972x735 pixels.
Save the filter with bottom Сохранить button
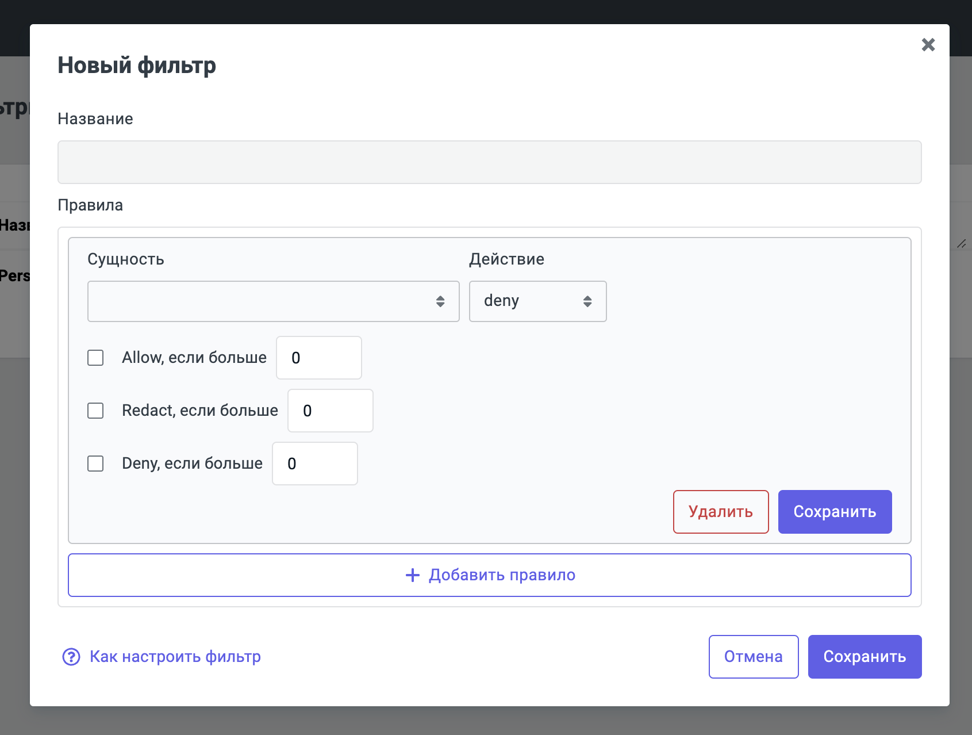(x=865, y=657)
